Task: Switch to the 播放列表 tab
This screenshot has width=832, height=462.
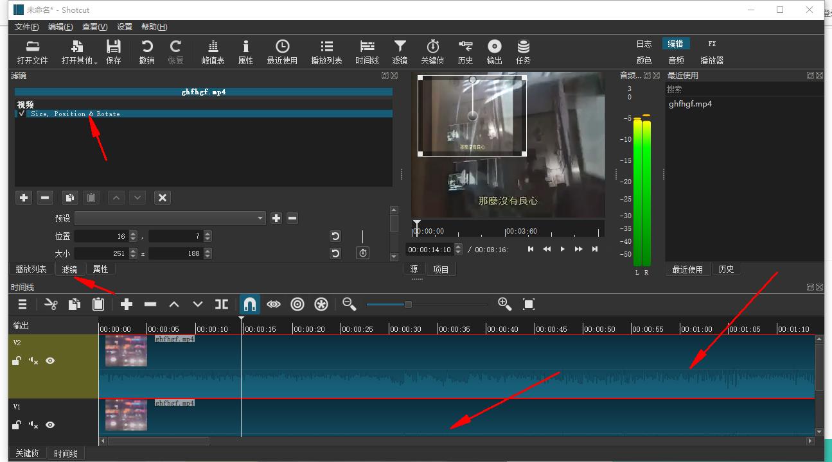Action: point(31,269)
